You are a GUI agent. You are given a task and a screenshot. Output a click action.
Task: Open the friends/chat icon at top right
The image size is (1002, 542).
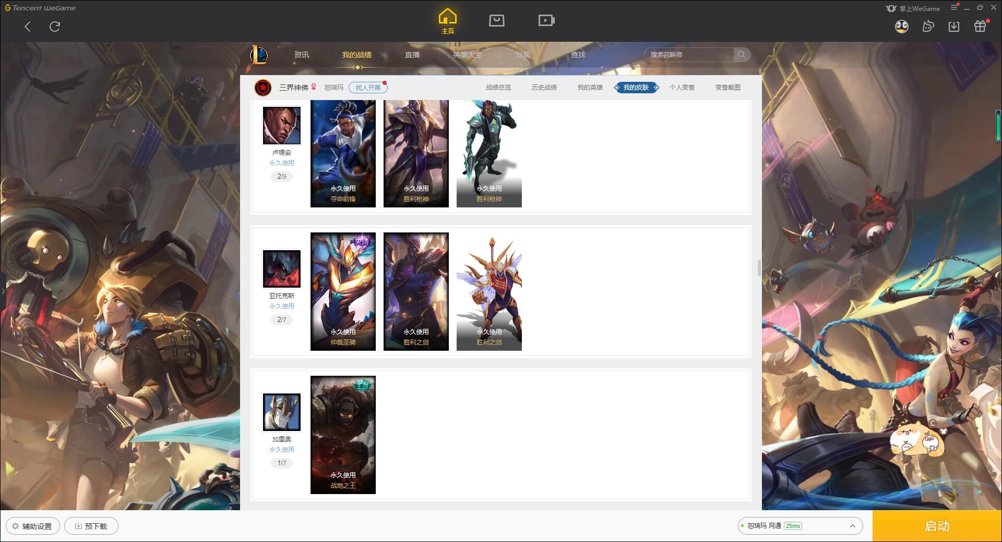click(928, 27)
